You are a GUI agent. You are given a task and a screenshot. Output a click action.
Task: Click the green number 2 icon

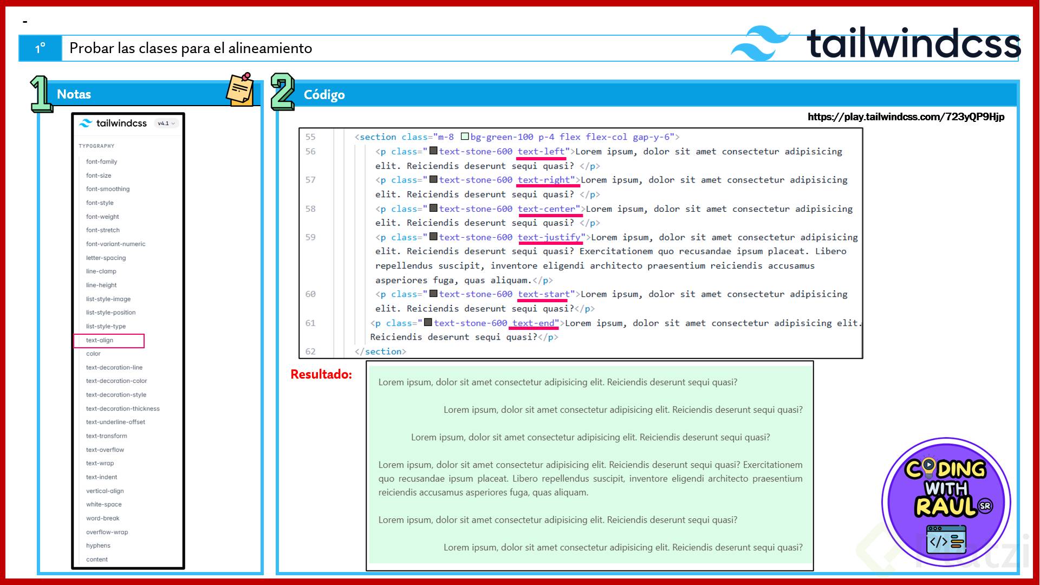pyautogui.click(x=282, y=92)
